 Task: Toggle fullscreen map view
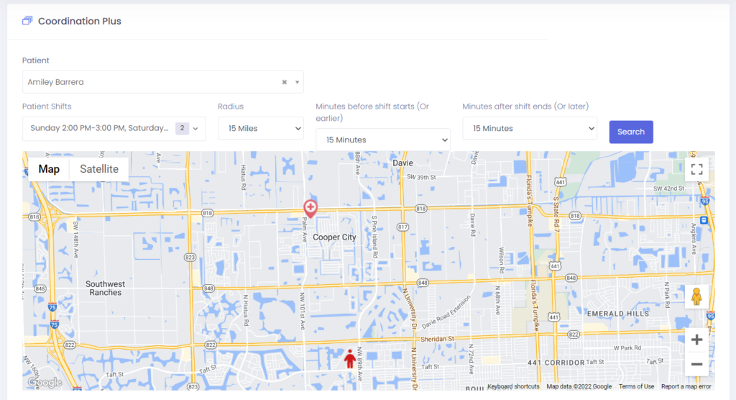pos(696,169)
